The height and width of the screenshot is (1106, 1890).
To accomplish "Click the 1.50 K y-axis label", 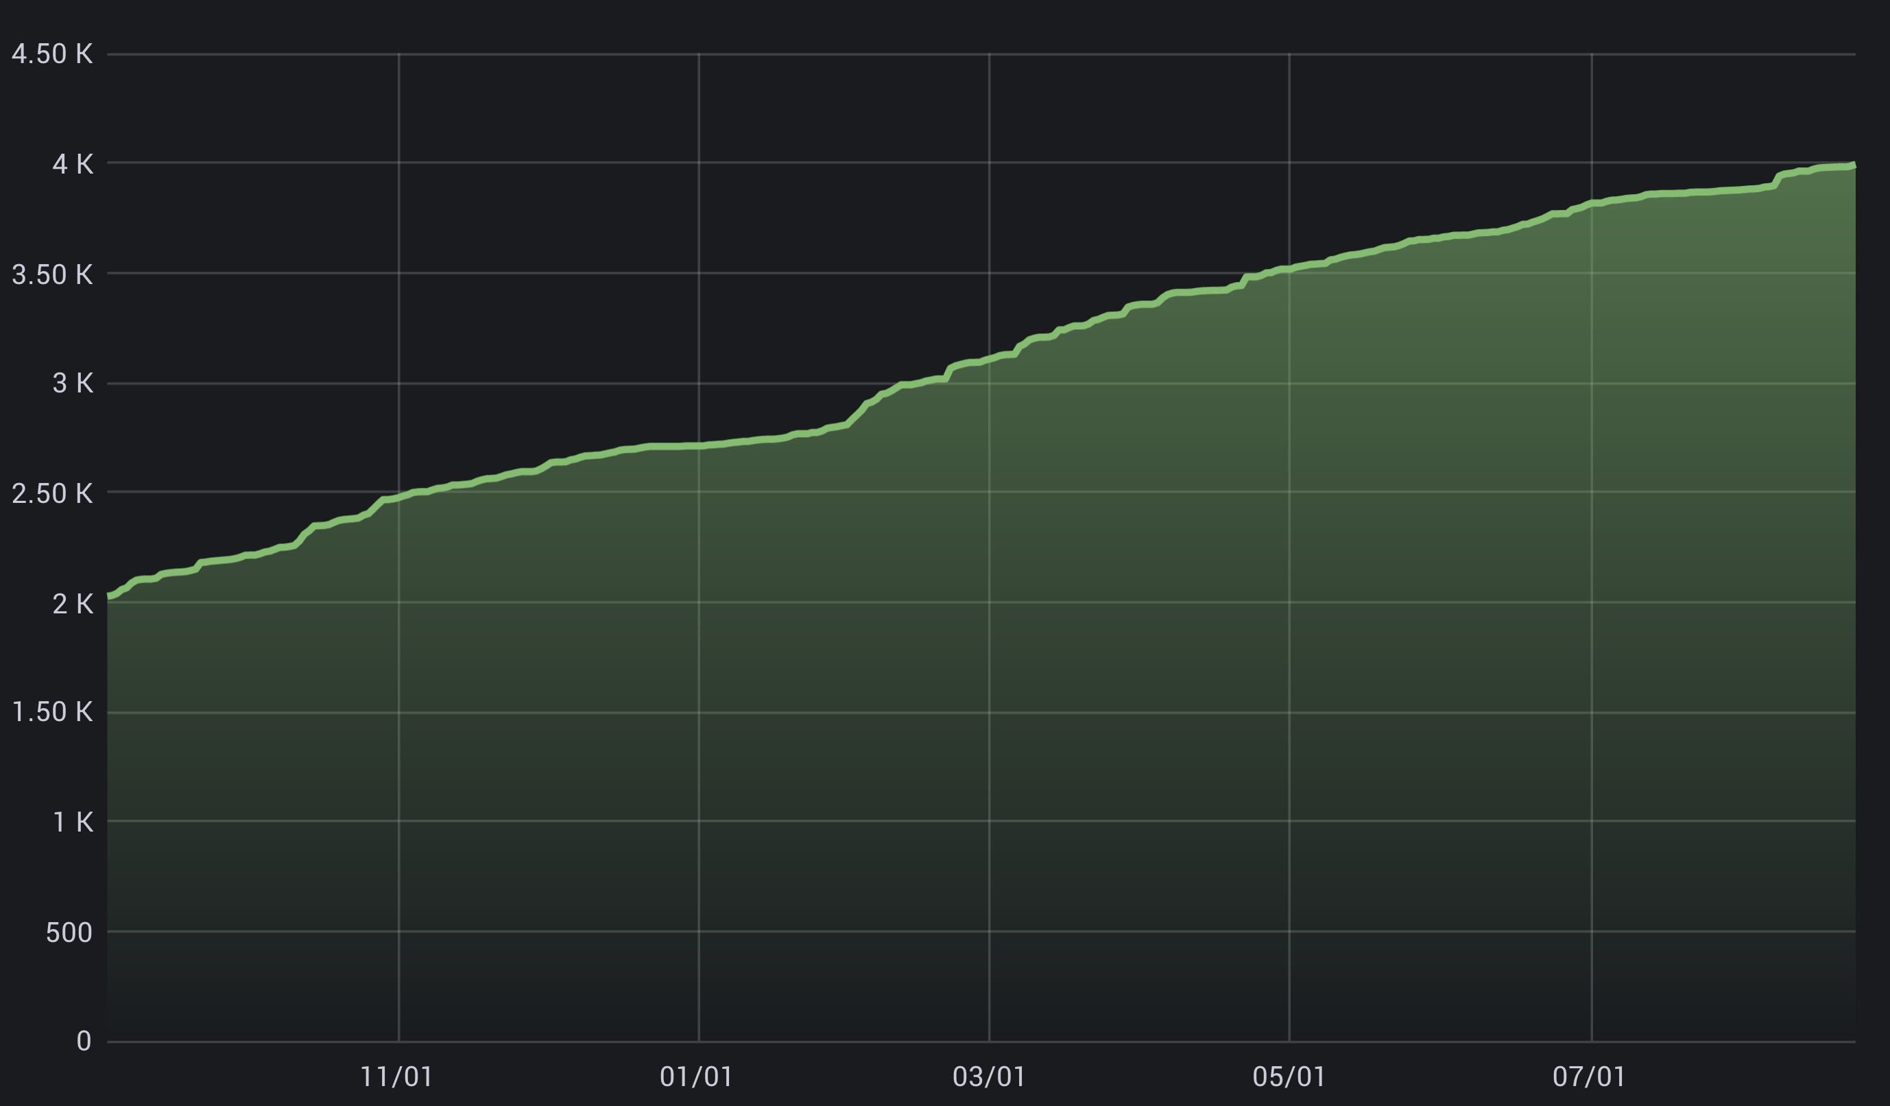I will click(53, 712).
